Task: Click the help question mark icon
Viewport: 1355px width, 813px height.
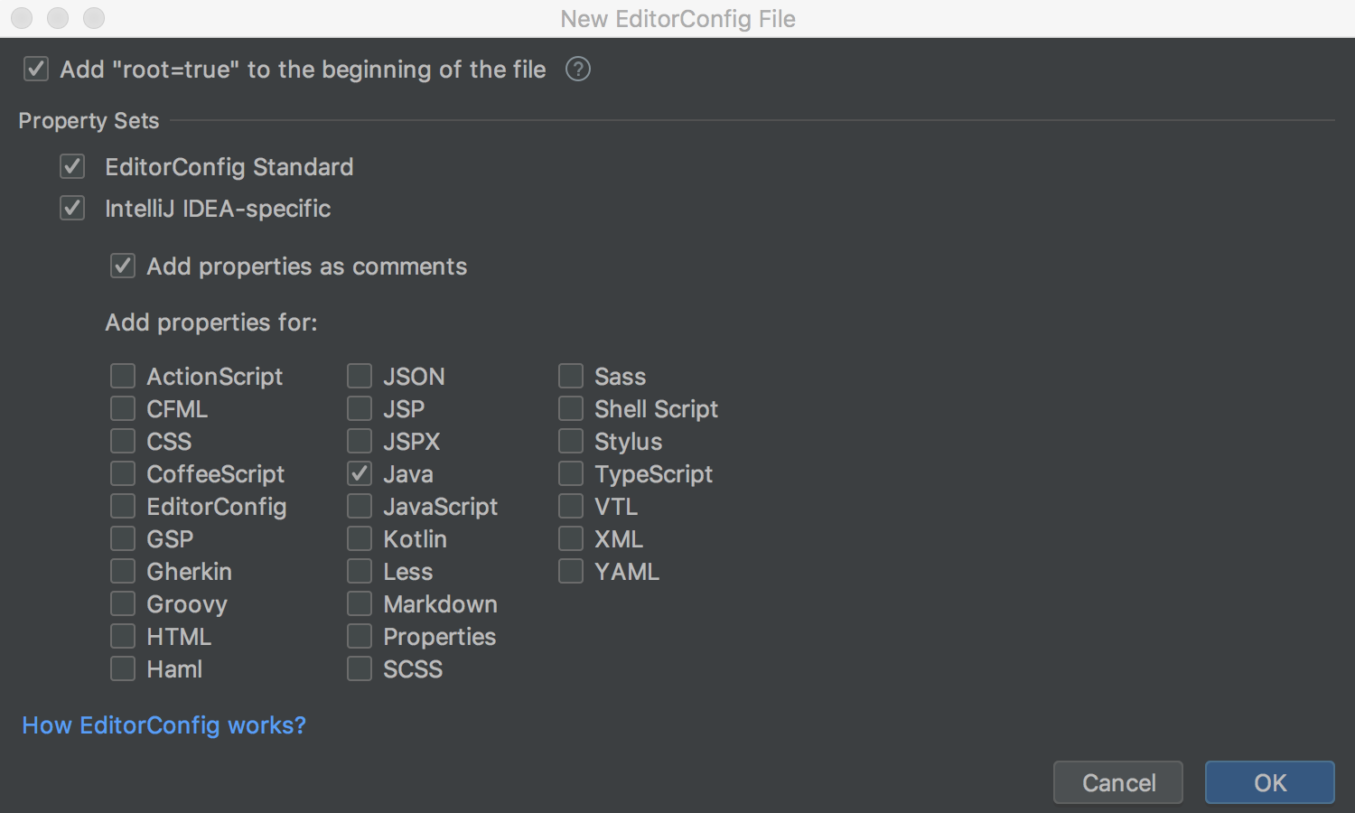Action: point(578,69)
